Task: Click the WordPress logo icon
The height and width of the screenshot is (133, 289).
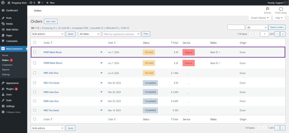Action: point(3,3)
